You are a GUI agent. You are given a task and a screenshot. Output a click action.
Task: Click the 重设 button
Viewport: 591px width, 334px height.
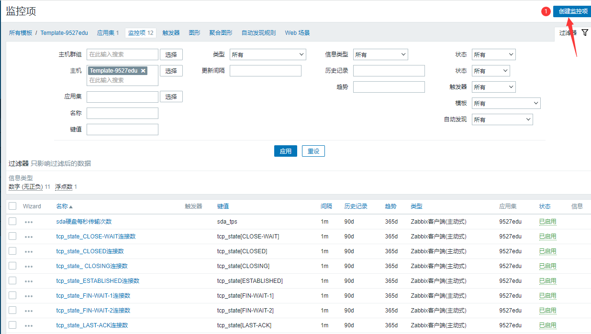pos(313,151)
